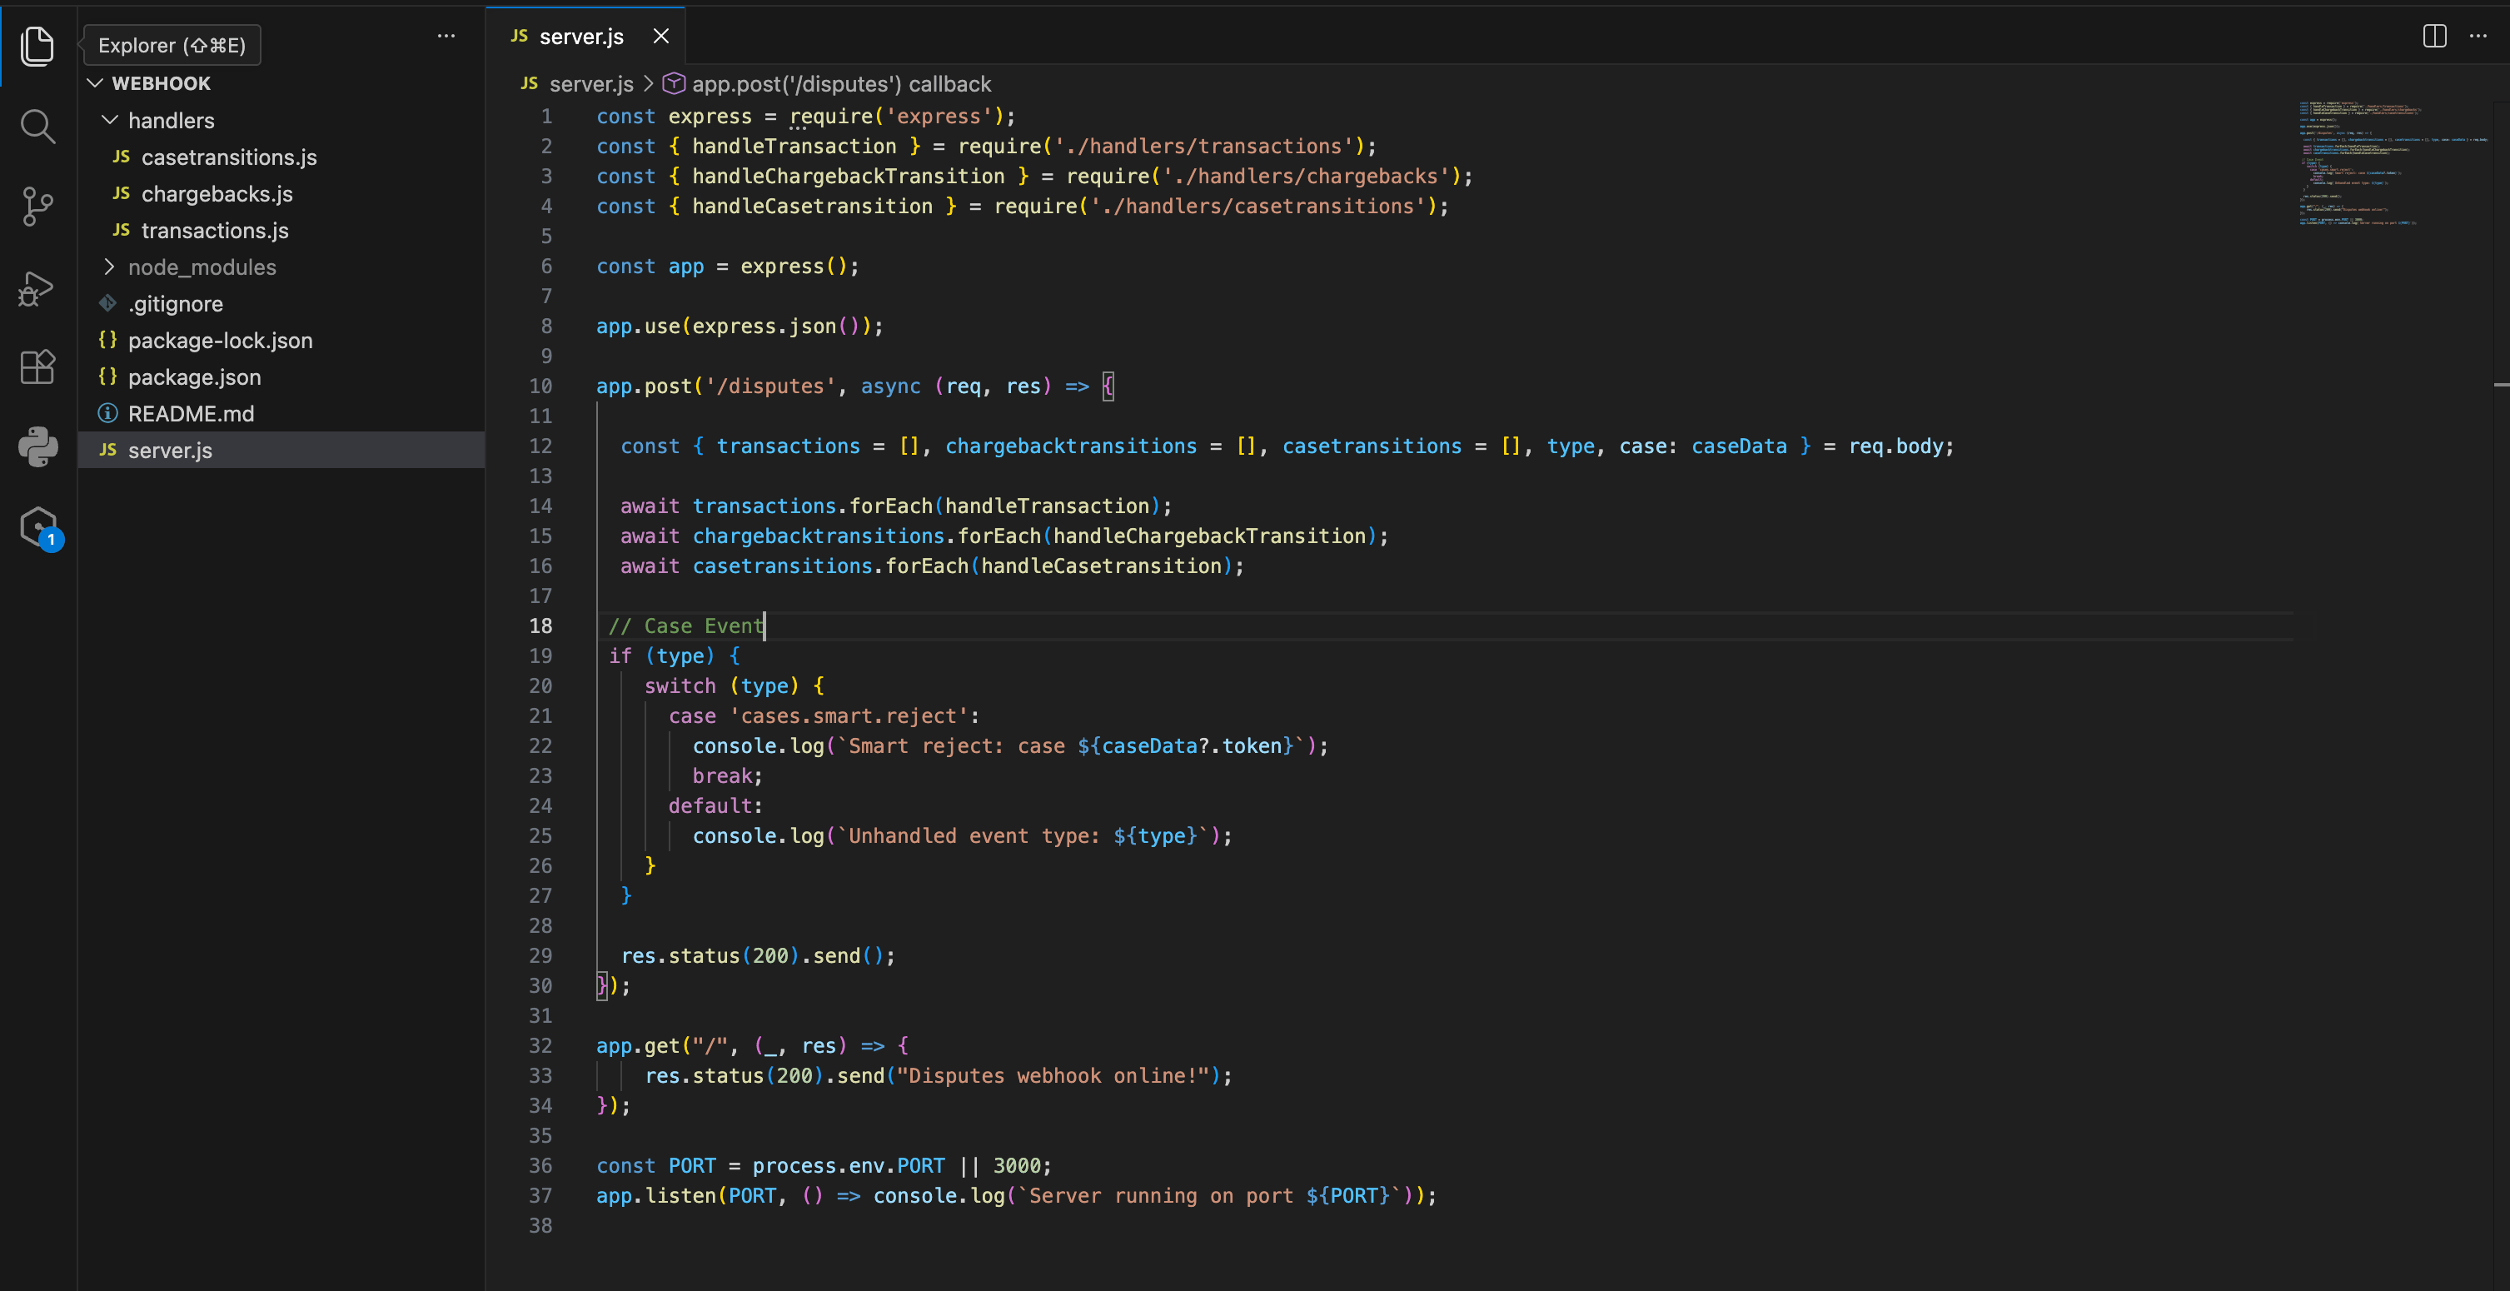Click the JS icon beside server.js in Explorer
The height and width of the screenshot is (1291, 2510).
(x=107, y=450)
